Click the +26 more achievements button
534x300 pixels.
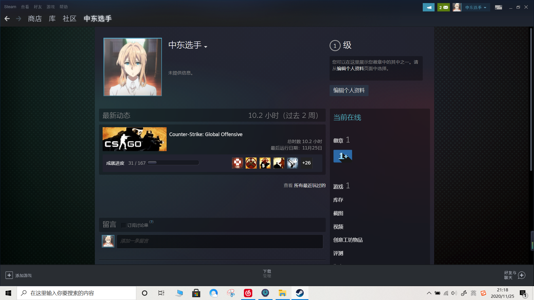point(306,163)
